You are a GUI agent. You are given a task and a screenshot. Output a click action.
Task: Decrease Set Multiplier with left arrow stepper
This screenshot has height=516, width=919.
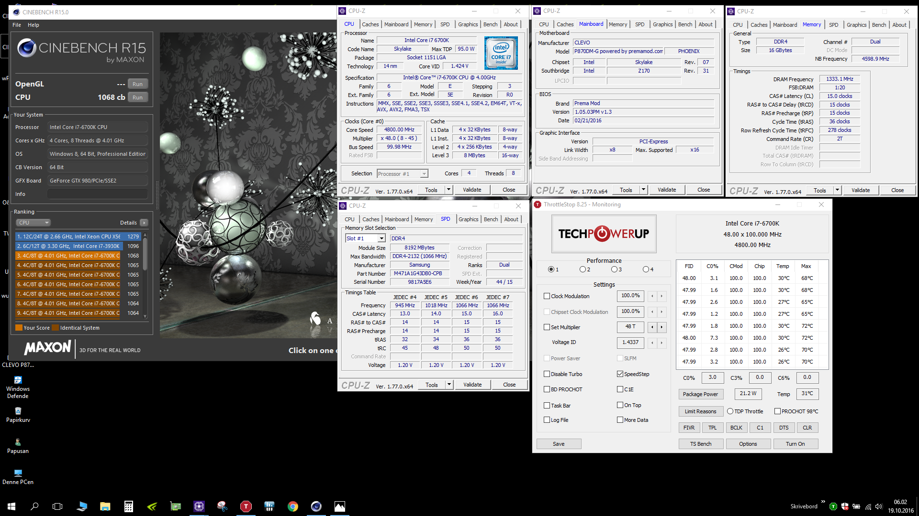652,327
